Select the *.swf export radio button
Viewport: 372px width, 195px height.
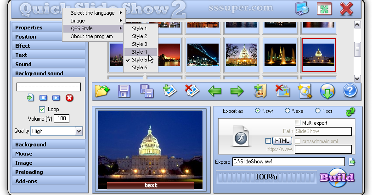tap(257, 111)
